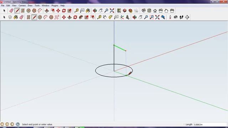
Task: Click the Share Model icon
Action: point(130,11)
